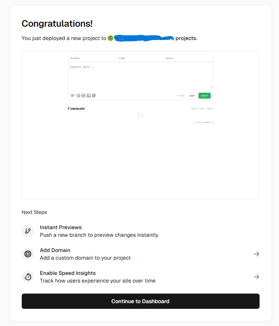Click the team avatar next to project name

pos(111,38)
